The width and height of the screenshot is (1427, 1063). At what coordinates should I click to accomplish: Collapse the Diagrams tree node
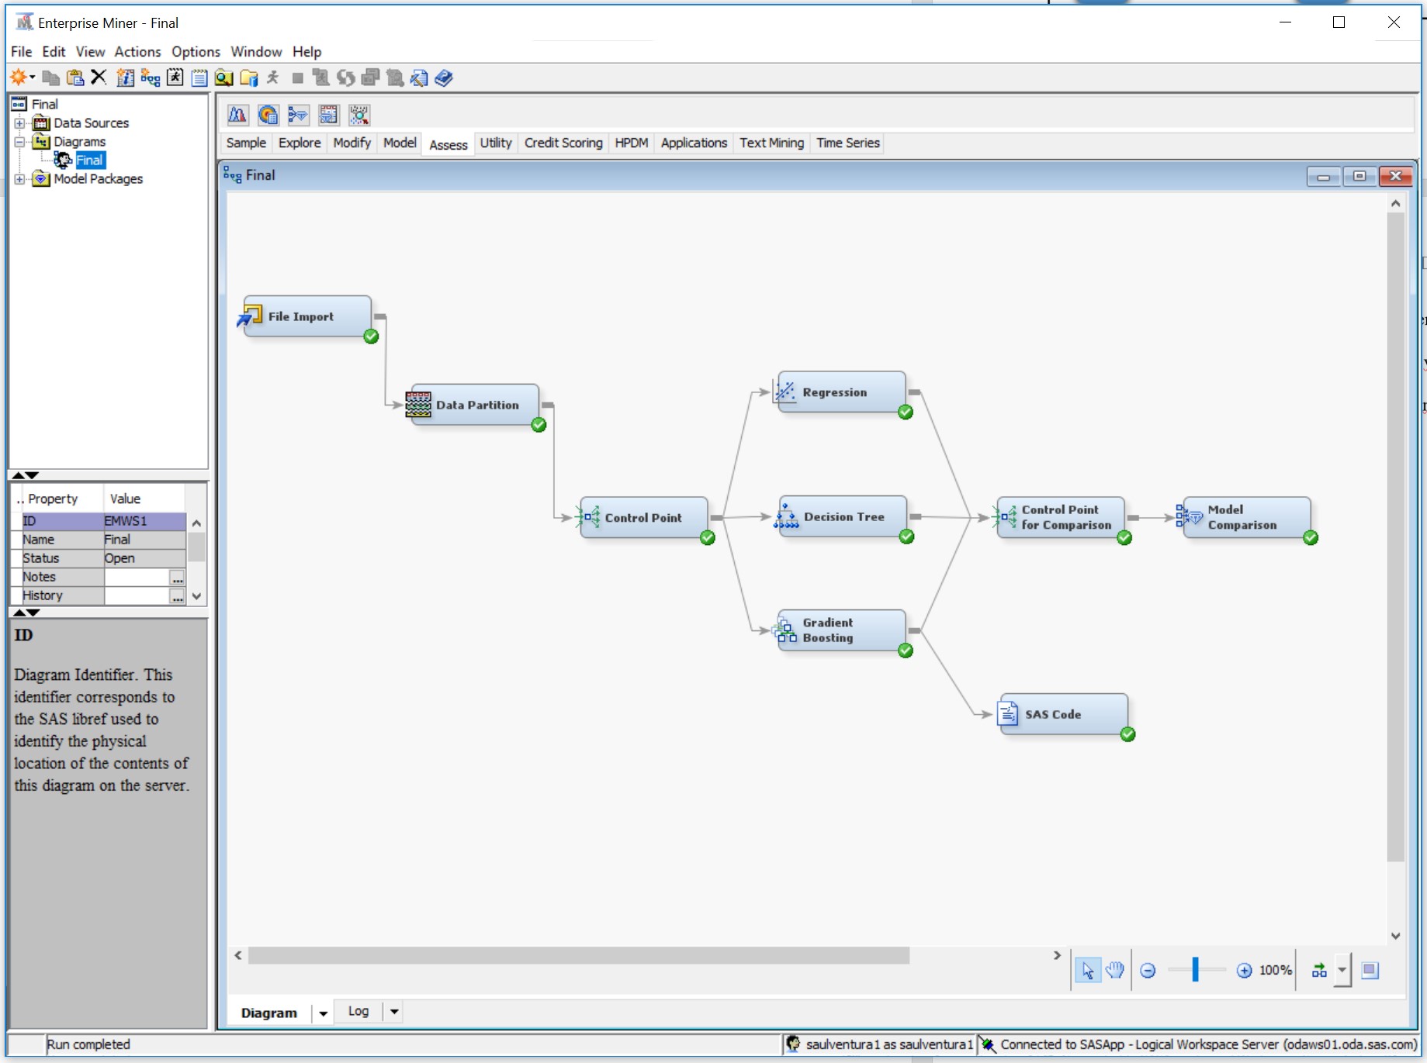coord(19,142)
